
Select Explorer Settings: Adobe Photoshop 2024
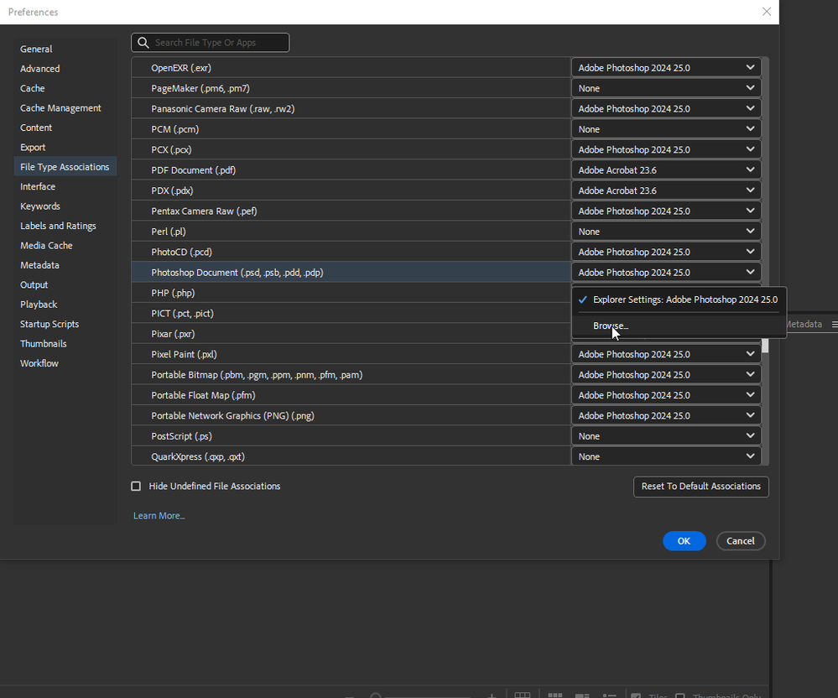(684, 299)
